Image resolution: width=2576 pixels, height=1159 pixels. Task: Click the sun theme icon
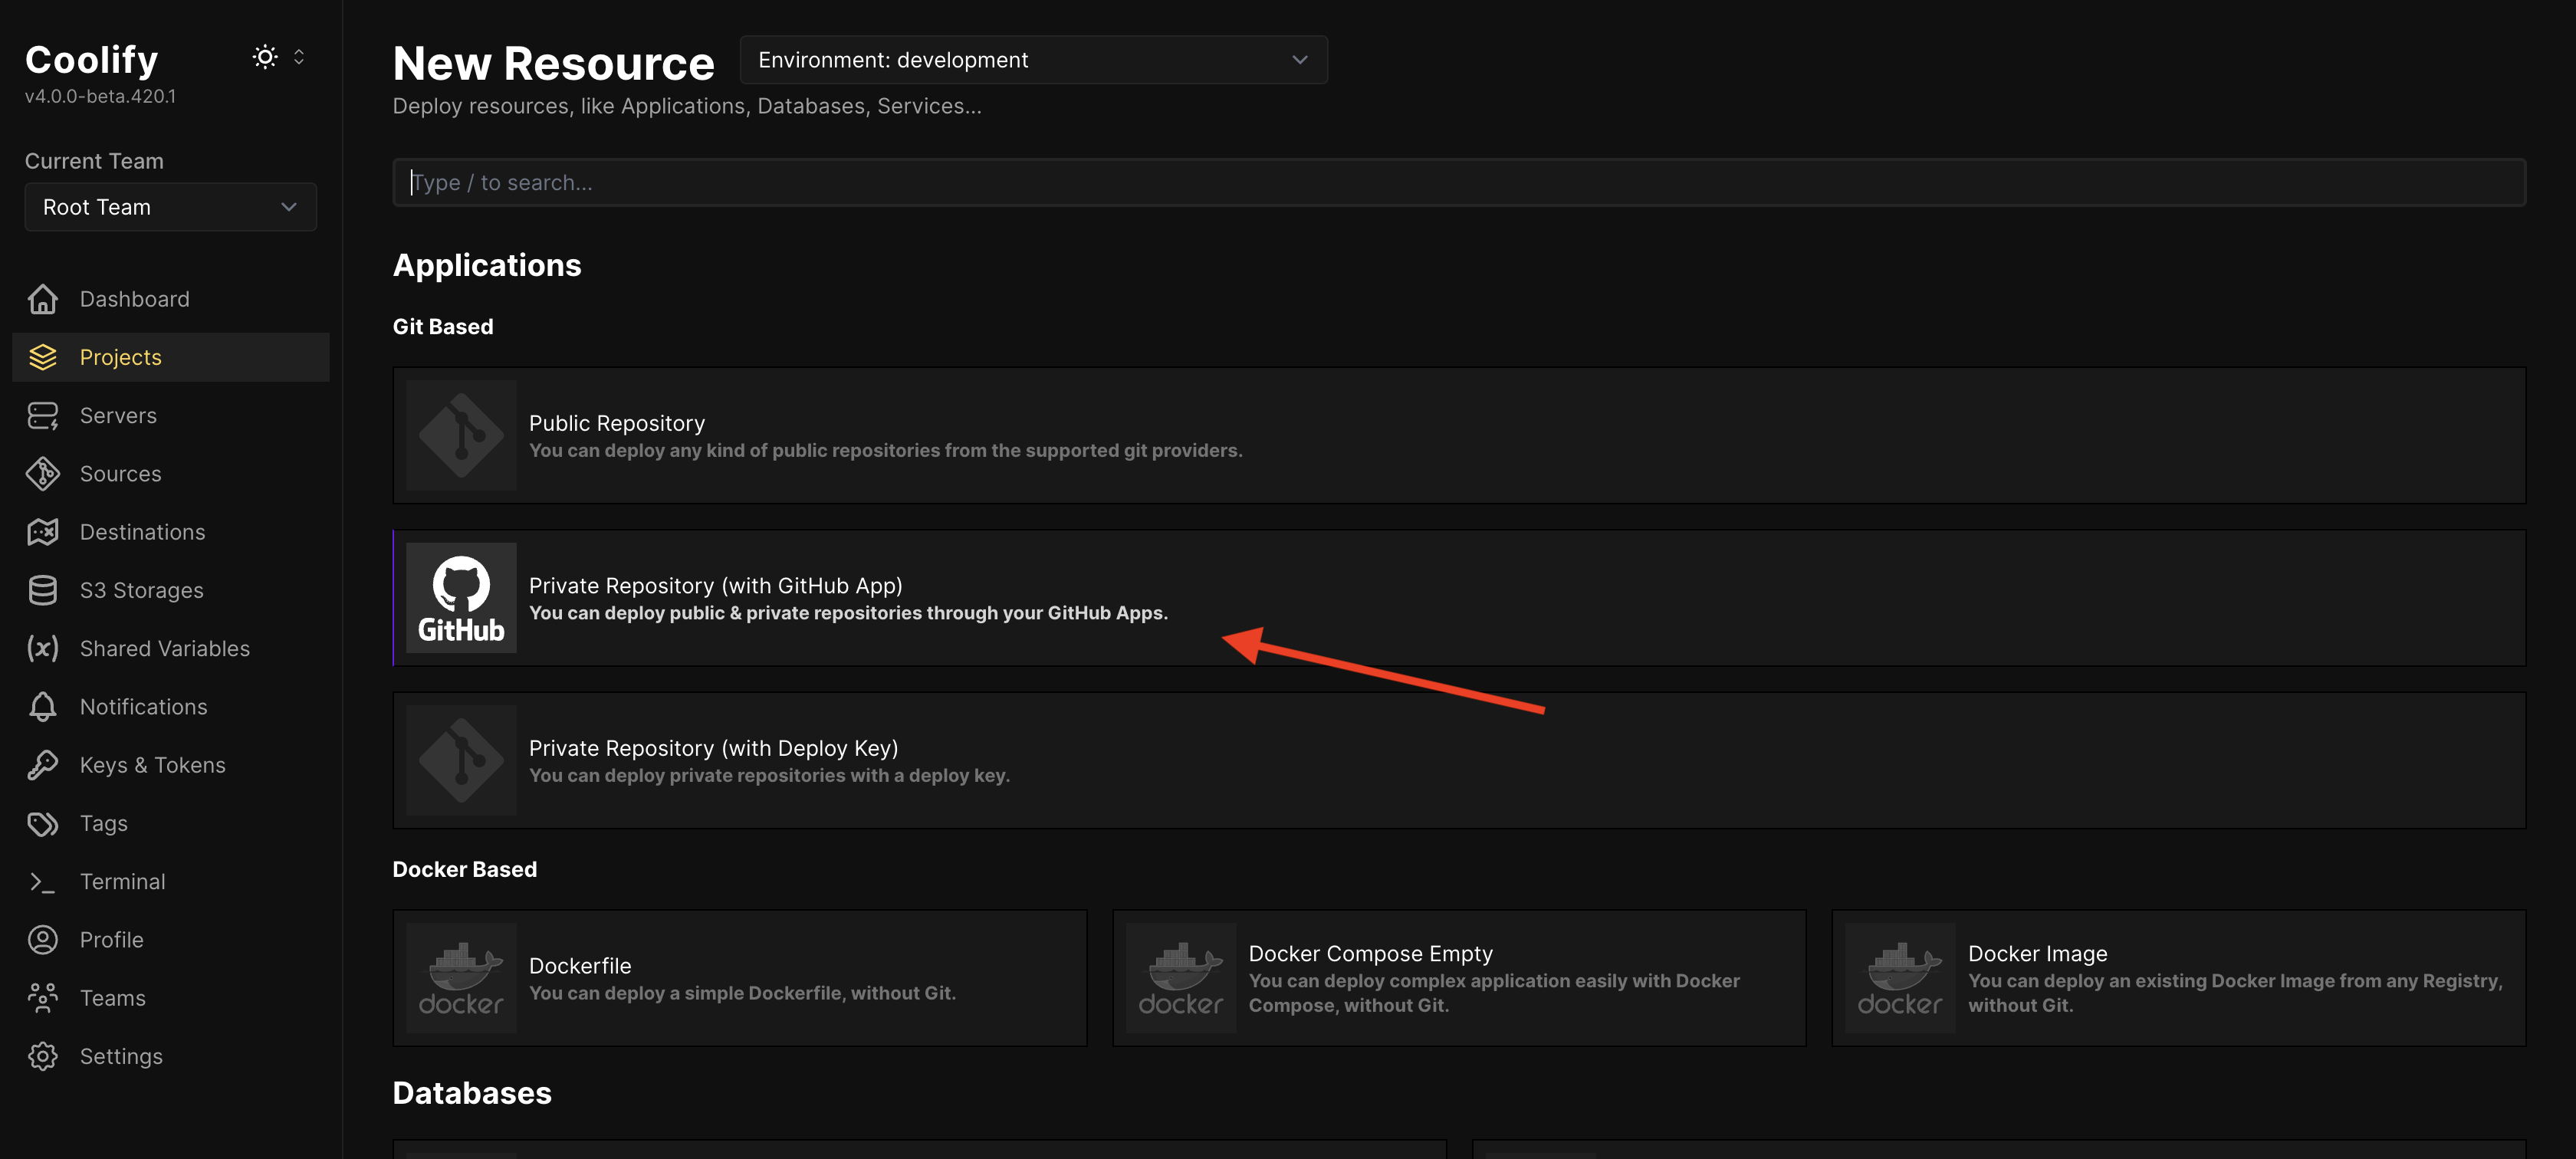pyautogui.click(x=265, y=57)
